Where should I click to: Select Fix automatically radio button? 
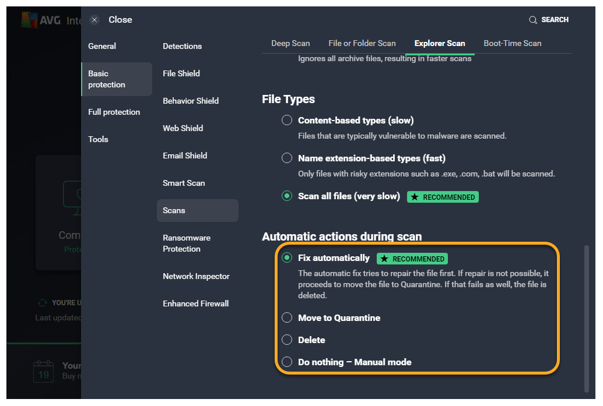[287, 258]
